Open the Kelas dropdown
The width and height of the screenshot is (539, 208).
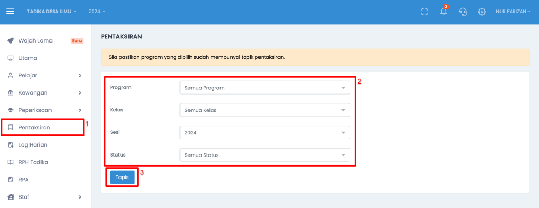tap(265, 110)
